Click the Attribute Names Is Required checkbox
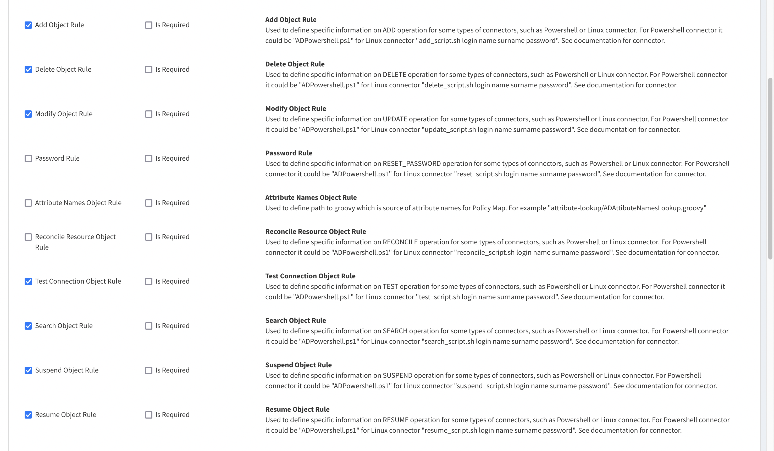This screenshot has height=451, width=774. tap(149, 203)
